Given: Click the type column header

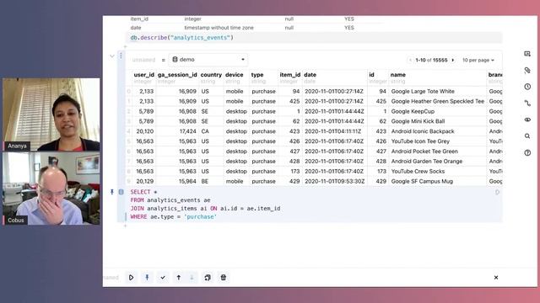Looking at the screenshot, I should 257,75.
